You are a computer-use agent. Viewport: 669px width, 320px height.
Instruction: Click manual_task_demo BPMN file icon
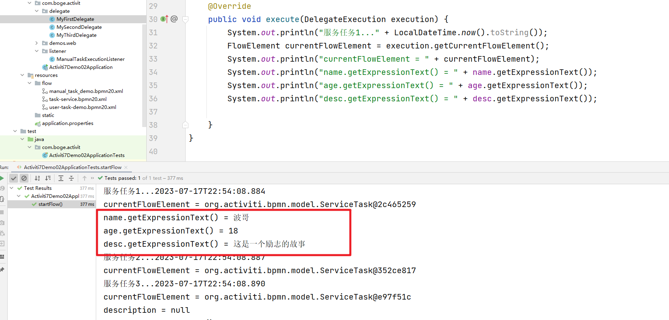tap(45, 91)
